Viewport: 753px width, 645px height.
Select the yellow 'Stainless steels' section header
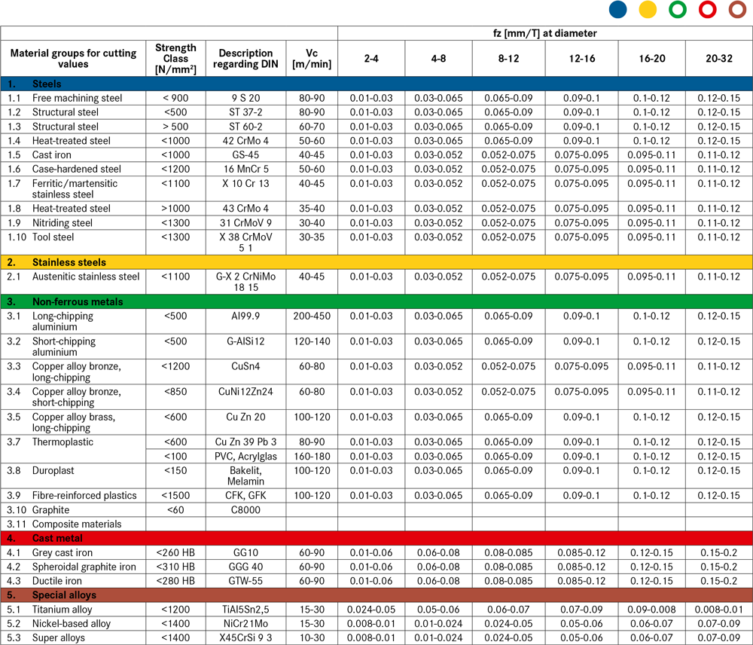point(376,262)
